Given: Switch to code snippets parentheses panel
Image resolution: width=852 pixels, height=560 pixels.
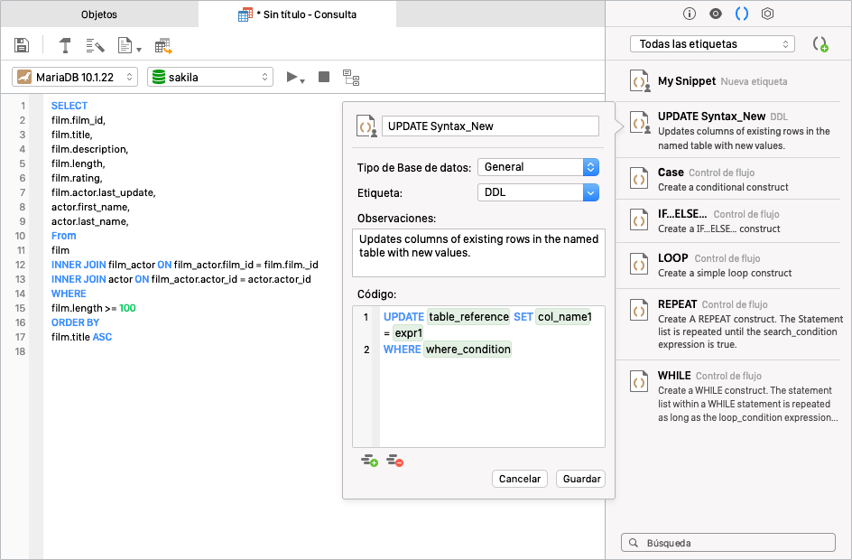Looking at the screenshot, I should 742,14.
